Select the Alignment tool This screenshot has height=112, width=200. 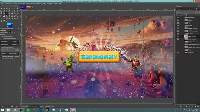coord(15,11)
